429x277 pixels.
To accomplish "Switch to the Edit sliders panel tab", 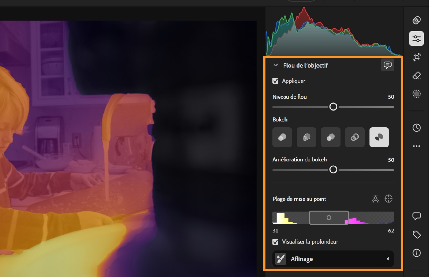I will coord(417,39).
